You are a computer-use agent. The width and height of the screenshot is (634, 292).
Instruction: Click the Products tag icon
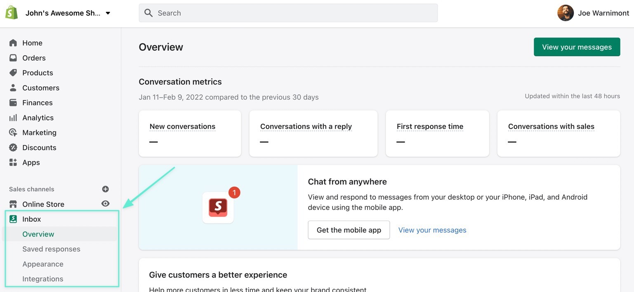click(13, 73)
